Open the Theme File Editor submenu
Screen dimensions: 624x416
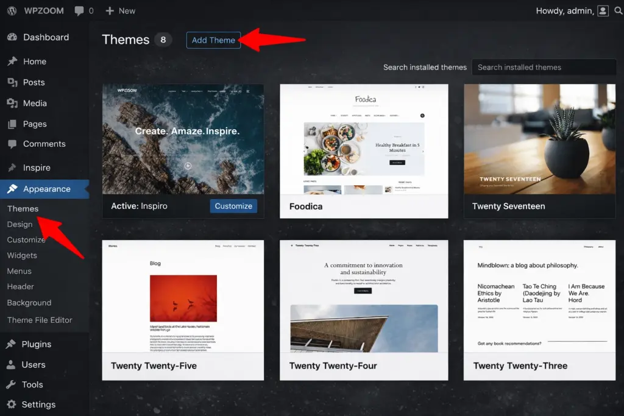tap(40, 320)
